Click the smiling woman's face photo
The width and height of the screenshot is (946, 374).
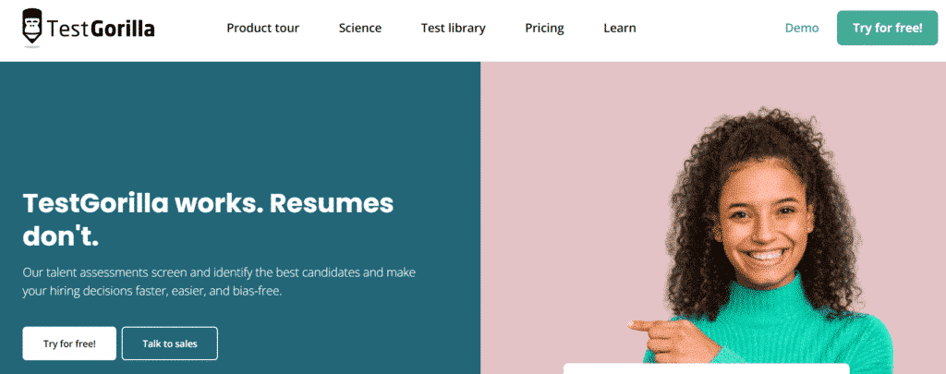pyautogui.click(x=761, y=226)
